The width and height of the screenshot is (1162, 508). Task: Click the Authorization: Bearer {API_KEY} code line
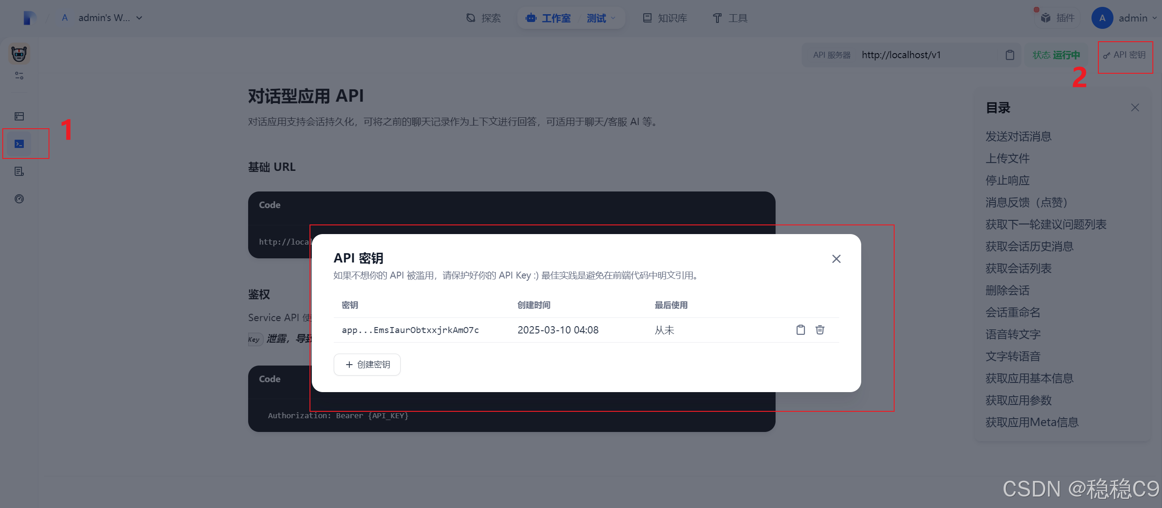(x=338, y=415)
